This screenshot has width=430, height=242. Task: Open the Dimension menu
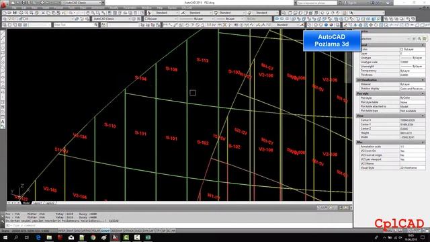98,8
